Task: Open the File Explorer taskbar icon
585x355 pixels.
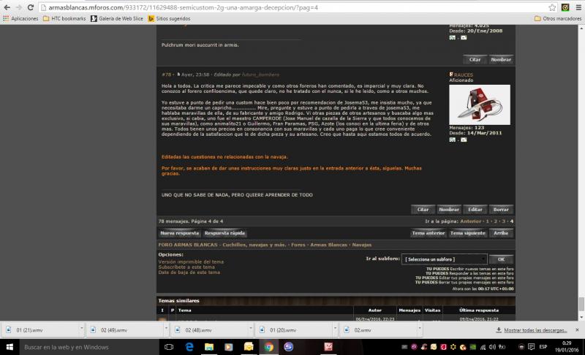Action: tap(209, 346)
